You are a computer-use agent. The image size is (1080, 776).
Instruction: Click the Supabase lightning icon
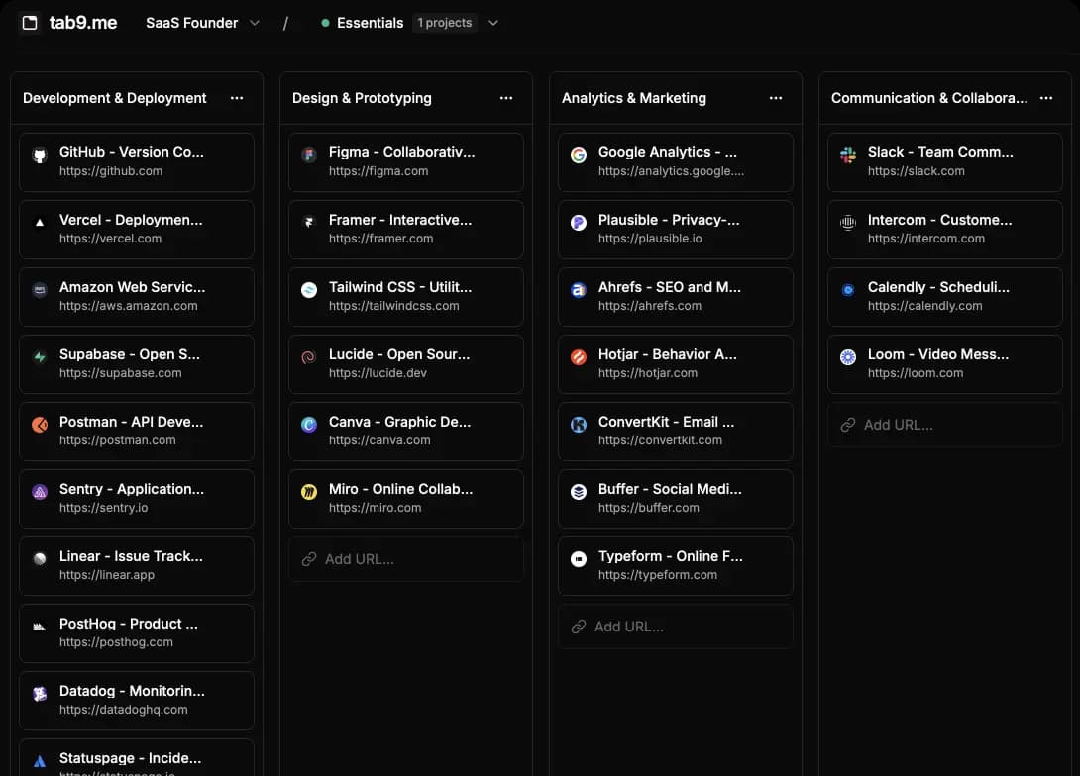point(40,357)
